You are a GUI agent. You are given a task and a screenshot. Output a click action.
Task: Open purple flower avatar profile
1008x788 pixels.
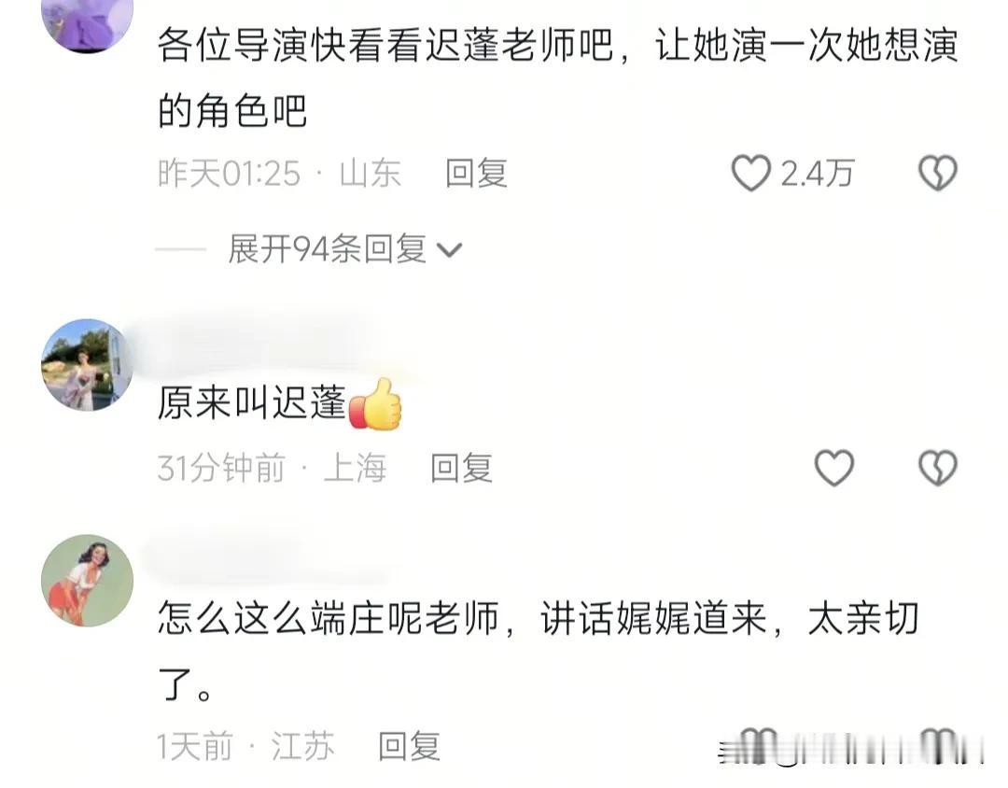pyautogui.click(x=88, y=20)
